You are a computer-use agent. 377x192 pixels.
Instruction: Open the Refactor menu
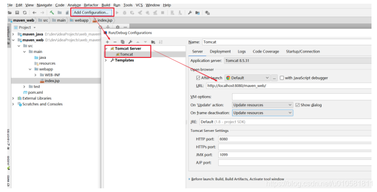coord(91,5)
